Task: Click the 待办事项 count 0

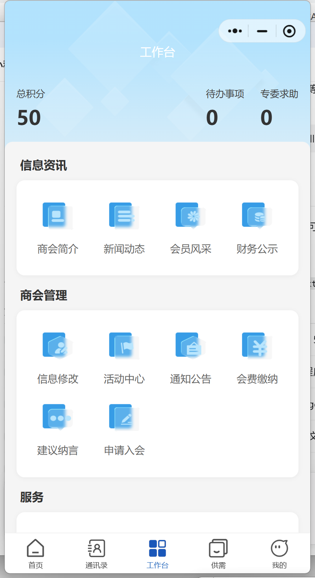Action: (212, 118)
